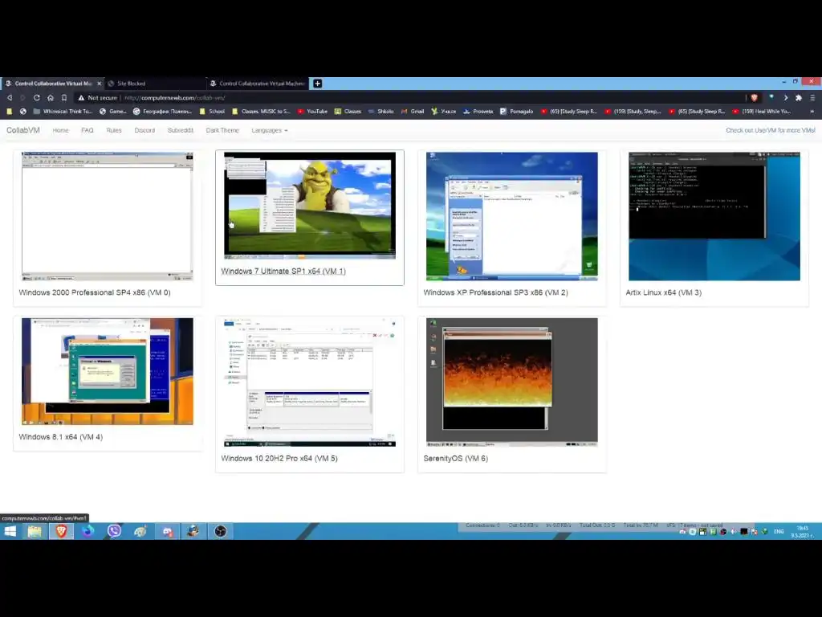The height and width of the screenshot is (617, 822).
Task: Click the SerenityOS (VM 6) label
Action: [x=456, y=459]
